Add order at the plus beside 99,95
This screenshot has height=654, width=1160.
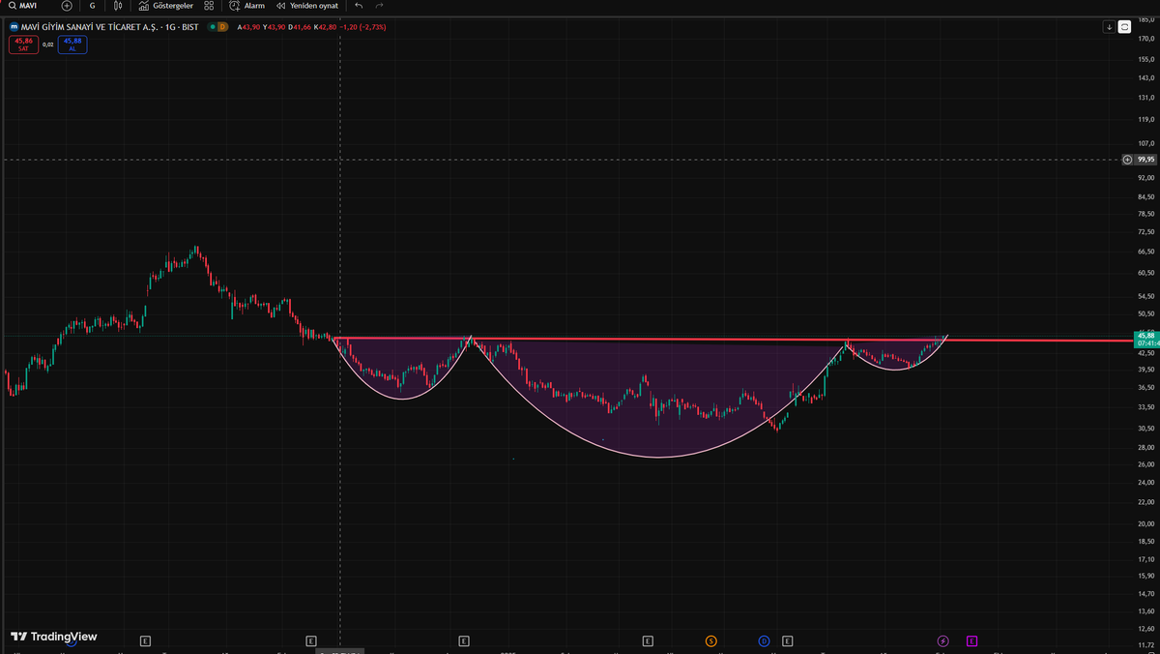point(1128,160)
